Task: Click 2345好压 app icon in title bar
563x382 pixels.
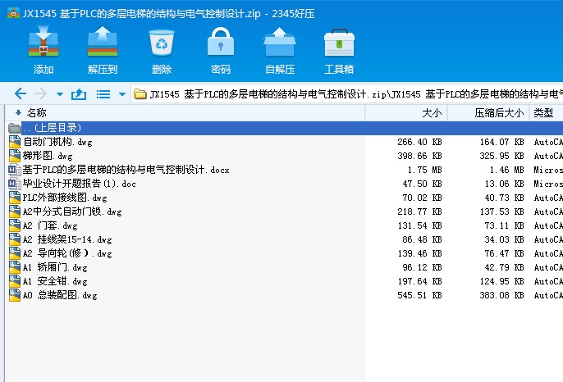Action: (x=13, y=13)
